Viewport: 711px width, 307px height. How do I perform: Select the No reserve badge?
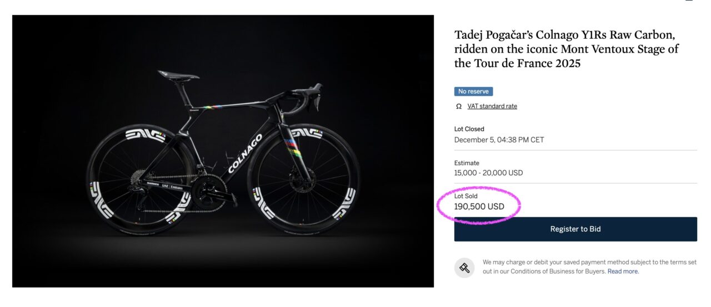(473, 91)
